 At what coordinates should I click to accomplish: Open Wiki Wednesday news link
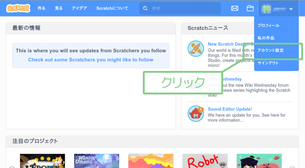tap(225, 79)
